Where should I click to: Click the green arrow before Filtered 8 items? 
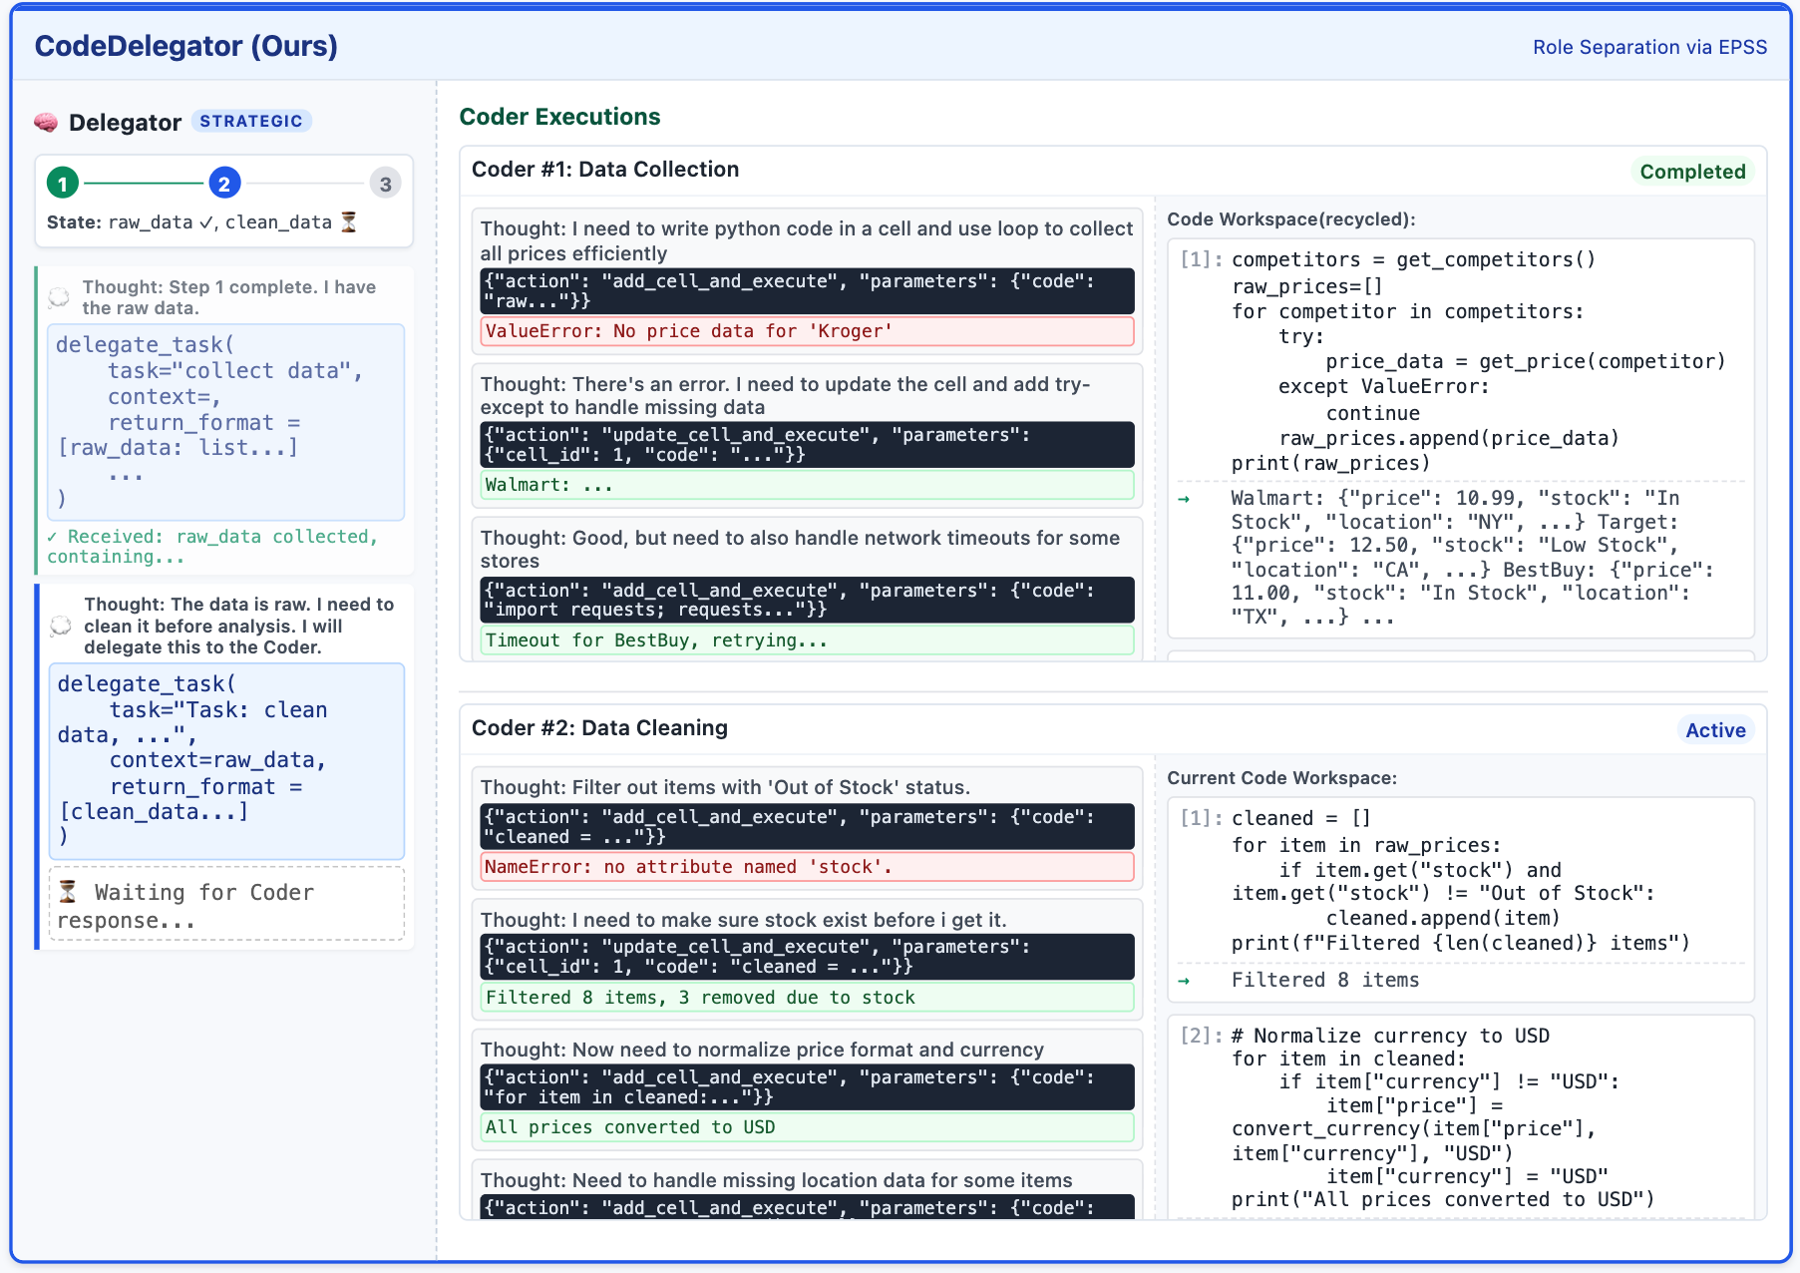point(1184,981)
